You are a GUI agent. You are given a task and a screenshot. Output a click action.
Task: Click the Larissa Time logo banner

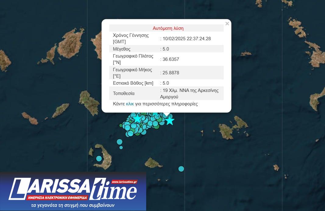(73, 192)
